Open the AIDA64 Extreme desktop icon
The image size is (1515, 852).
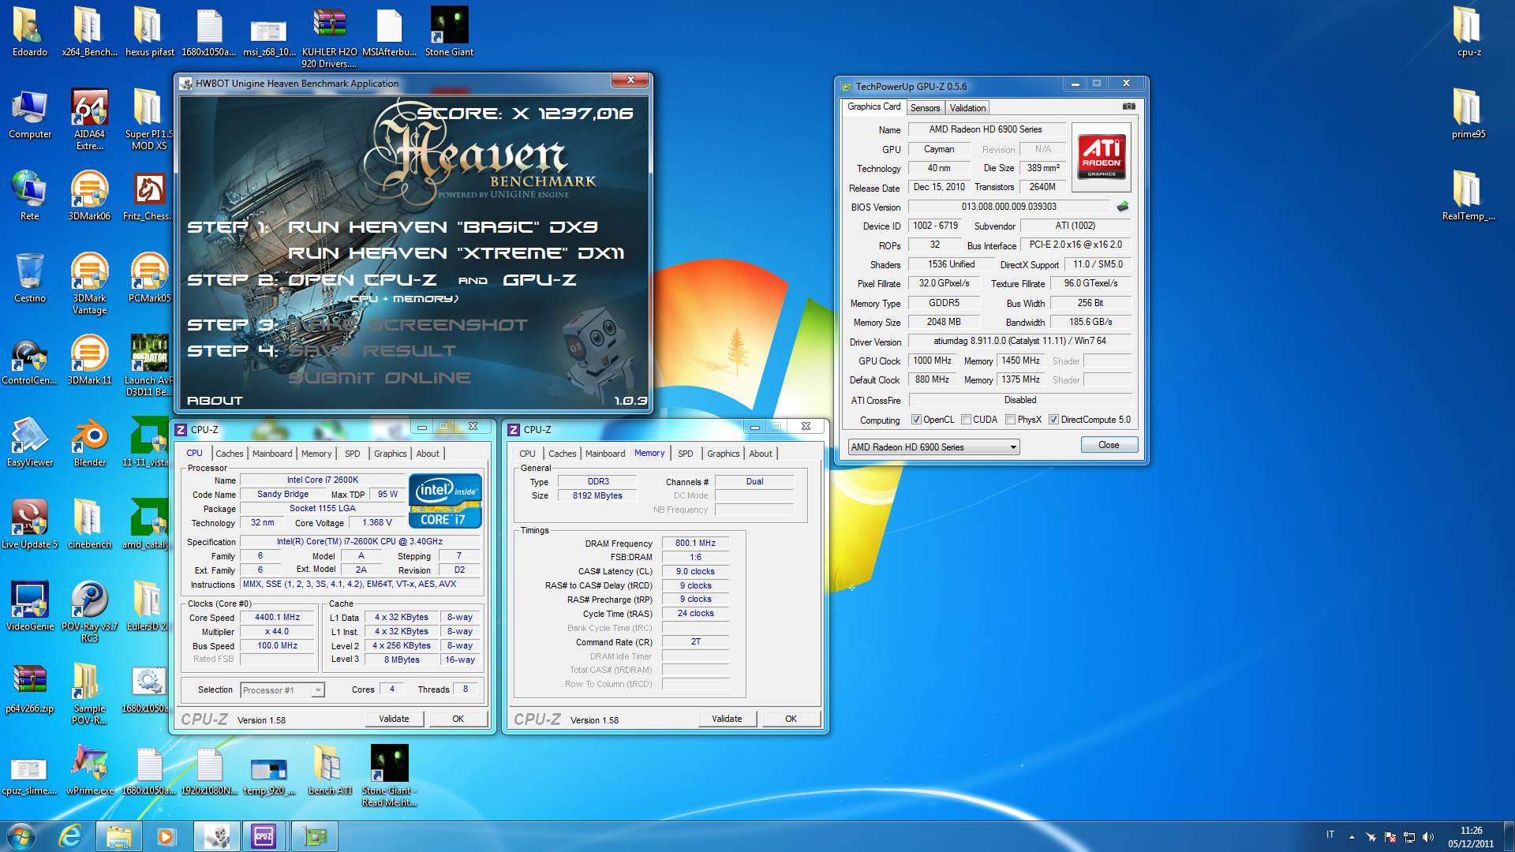89,119
